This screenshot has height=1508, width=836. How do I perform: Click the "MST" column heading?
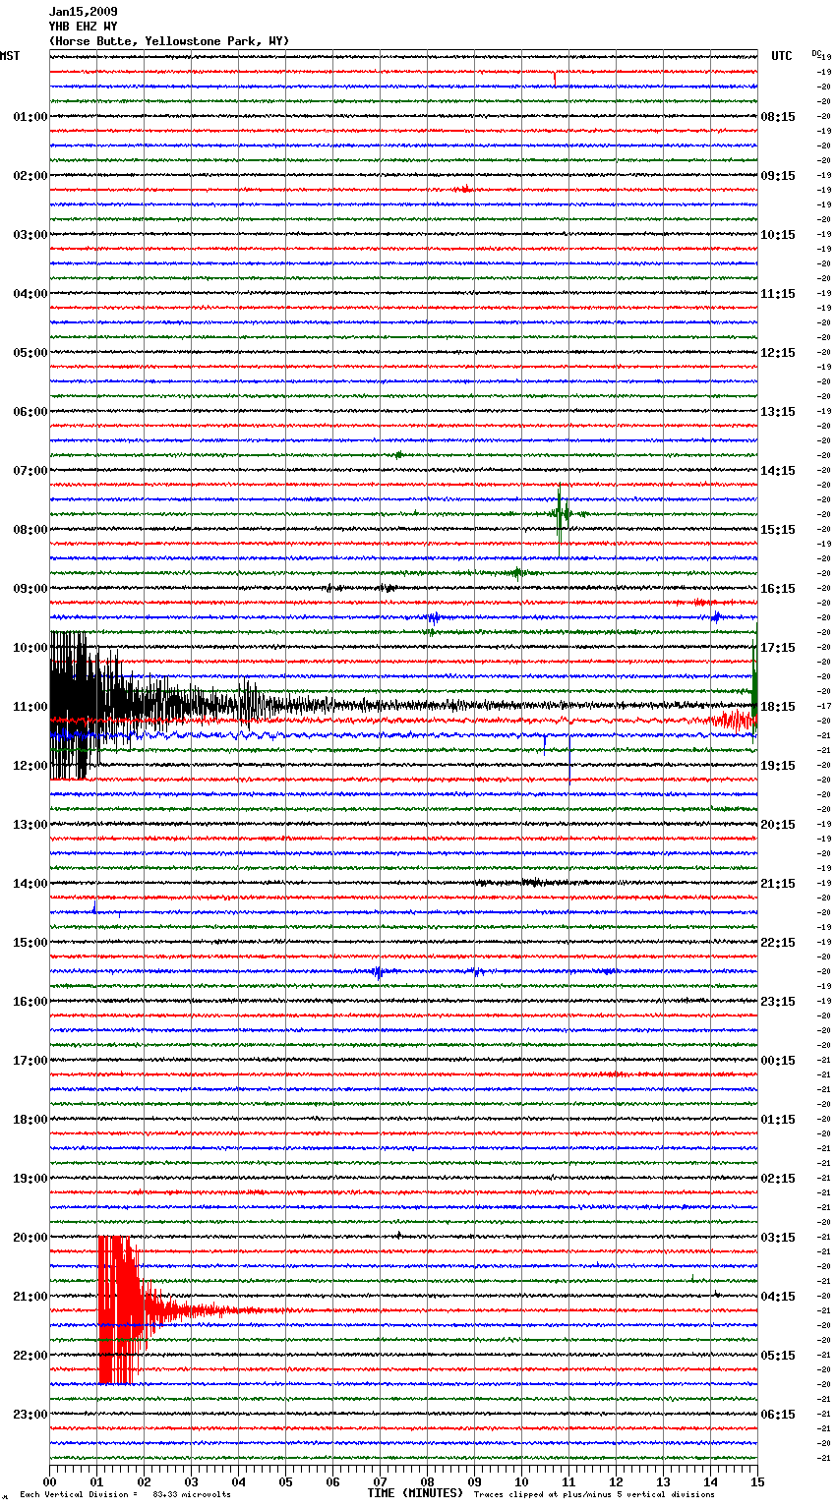(10, 56)
